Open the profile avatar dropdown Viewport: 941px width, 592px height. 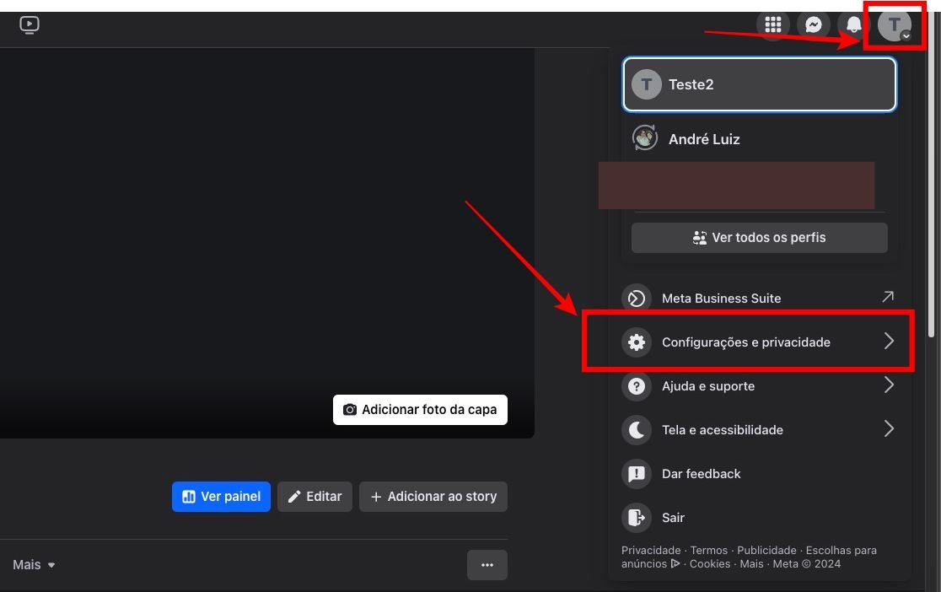(892, 24)
